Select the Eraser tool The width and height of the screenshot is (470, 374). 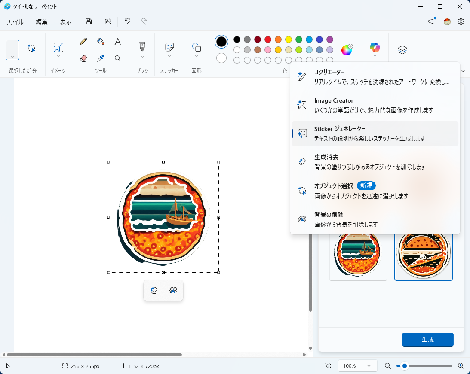pos(83,58)
